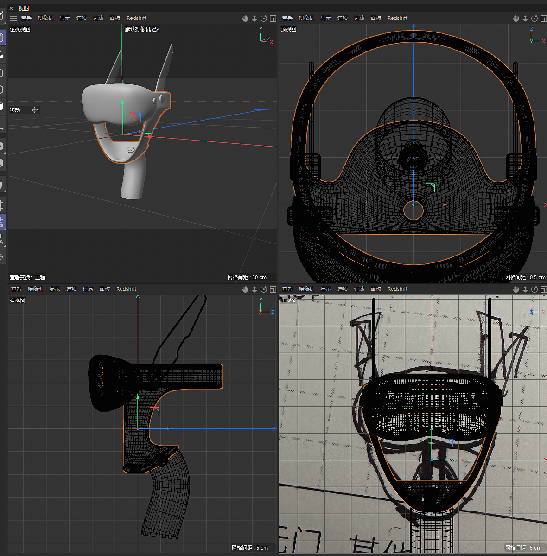This screenshot has height=556, width=547.
Task: Open 选项 menu in front view
Action: 343,289
